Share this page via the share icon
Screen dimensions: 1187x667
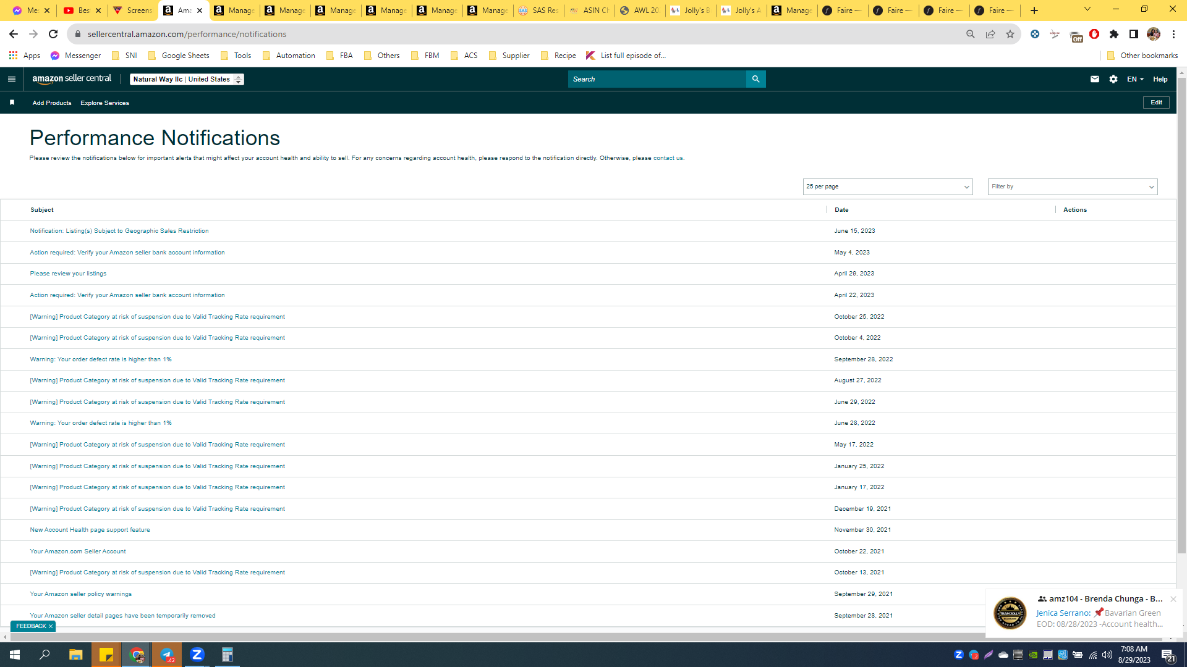(x=990, y=34)
